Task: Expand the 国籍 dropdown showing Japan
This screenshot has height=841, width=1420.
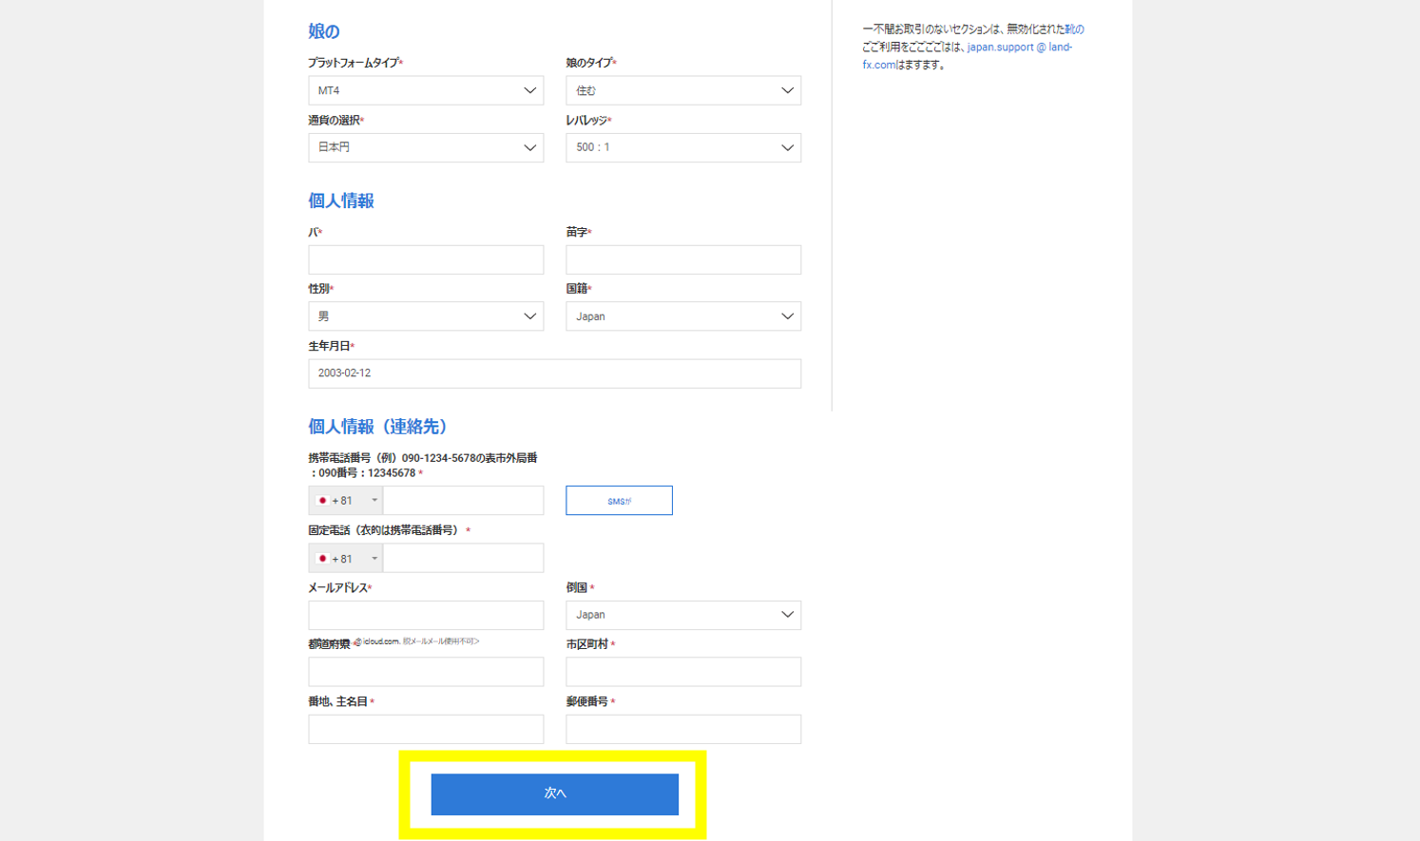Action: (683, 316)
